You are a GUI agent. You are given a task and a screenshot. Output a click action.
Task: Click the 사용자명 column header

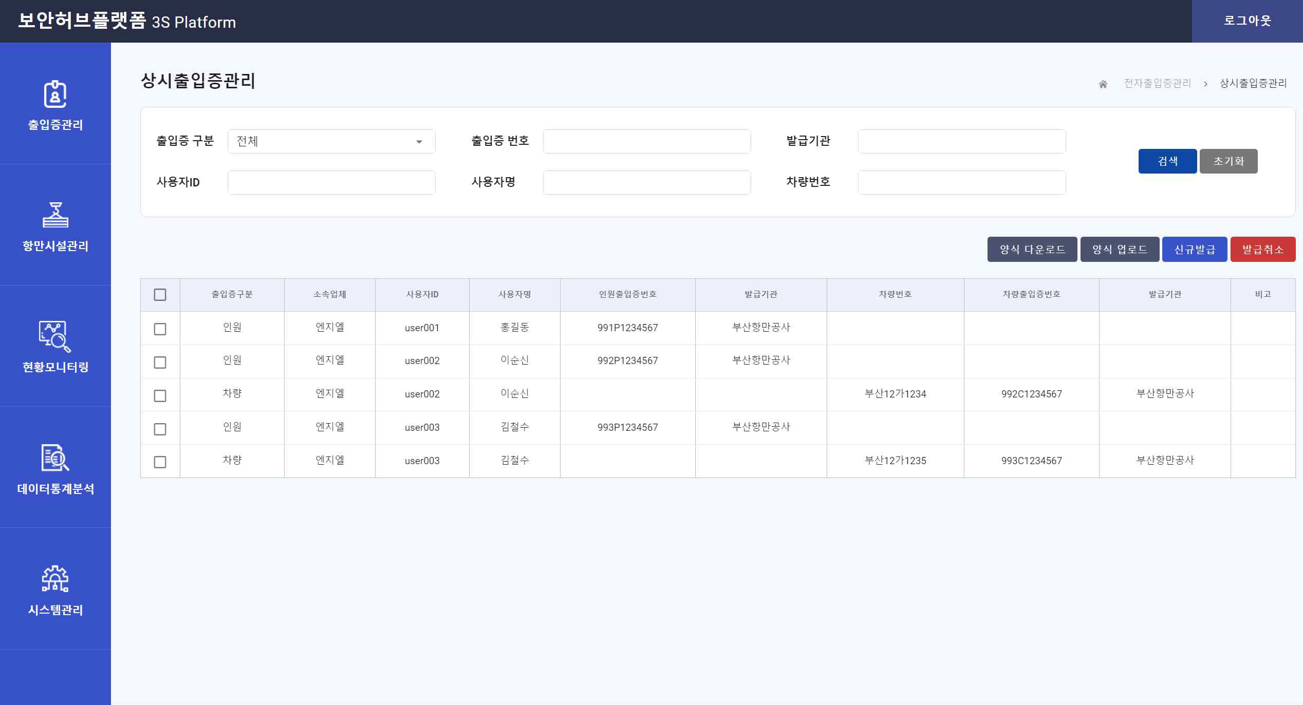(x=515, y=295)
